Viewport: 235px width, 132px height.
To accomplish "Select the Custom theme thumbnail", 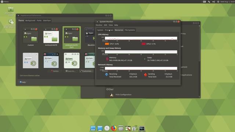I will point(30,37).
